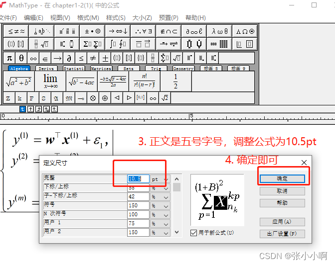Select the third tab-stop alignment button
The width and height of the screenshot is (335, 265).
[x=39, y=109]
